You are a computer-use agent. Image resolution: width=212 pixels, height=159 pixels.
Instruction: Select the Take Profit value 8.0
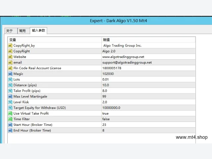click(148, 91)
